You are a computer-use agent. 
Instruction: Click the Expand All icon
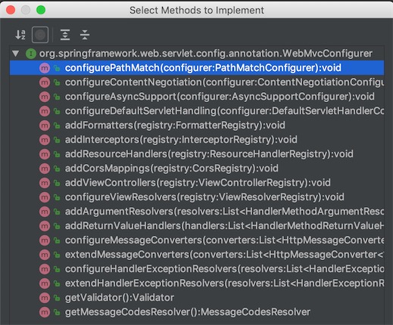click(x=65, y=35)
